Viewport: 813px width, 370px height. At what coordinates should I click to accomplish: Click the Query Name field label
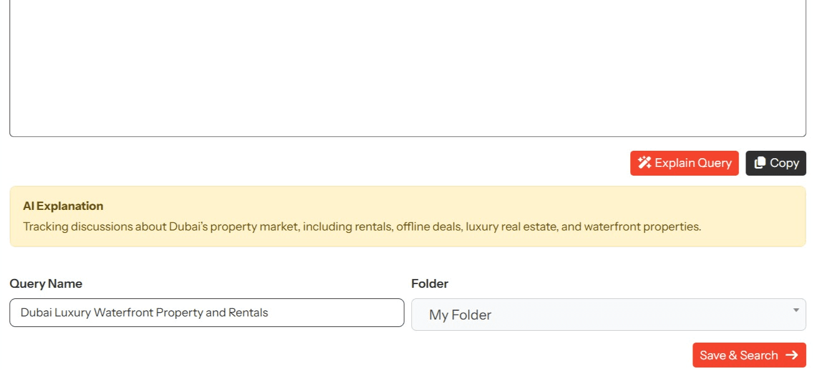pos(46,283)
